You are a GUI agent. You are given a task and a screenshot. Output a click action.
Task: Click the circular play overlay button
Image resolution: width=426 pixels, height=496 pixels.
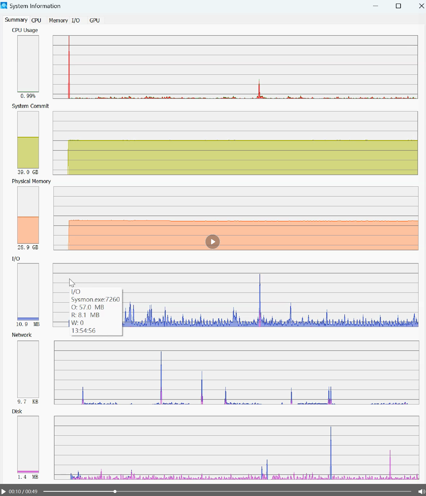[x=213, y=242]
